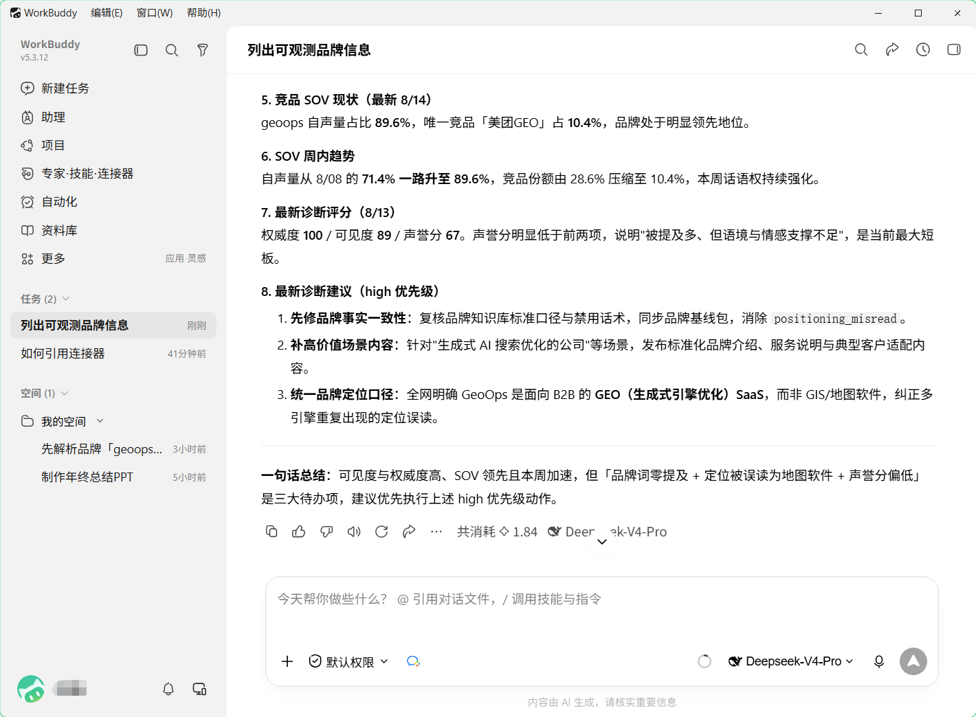Click scroll-to-bottom down chevron button
Screen dimensions: 976x717
[602, 542]
